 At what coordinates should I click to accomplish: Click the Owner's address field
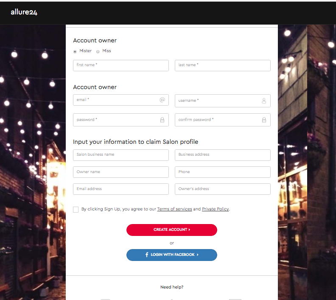[x=222, y=189]
